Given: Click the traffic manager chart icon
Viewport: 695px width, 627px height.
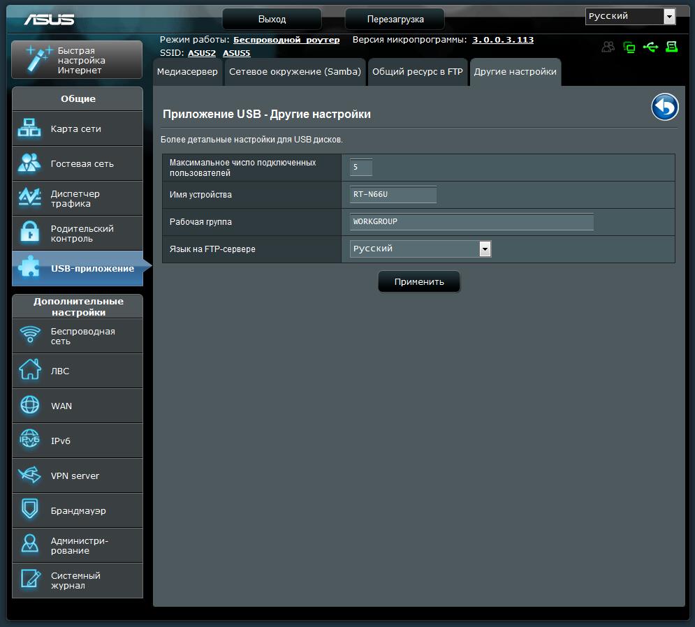Looking at the screenshot, I should [x=29, y=198].
